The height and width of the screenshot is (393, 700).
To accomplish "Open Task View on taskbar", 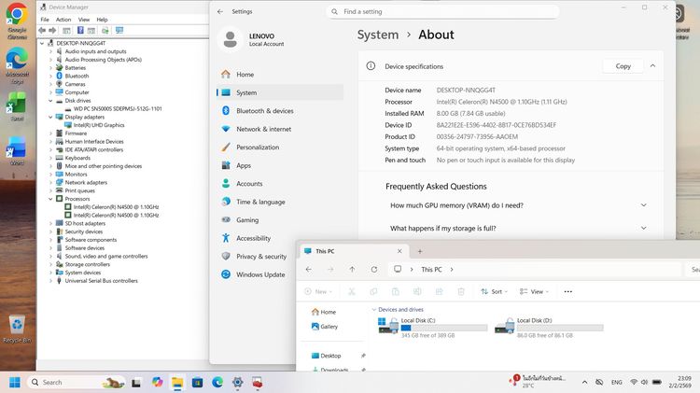I will pos(136,383).
